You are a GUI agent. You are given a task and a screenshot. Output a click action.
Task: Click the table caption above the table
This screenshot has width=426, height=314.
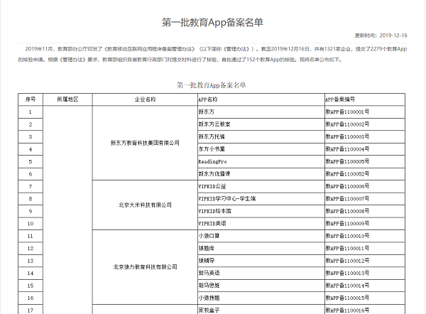pos(212,85)
